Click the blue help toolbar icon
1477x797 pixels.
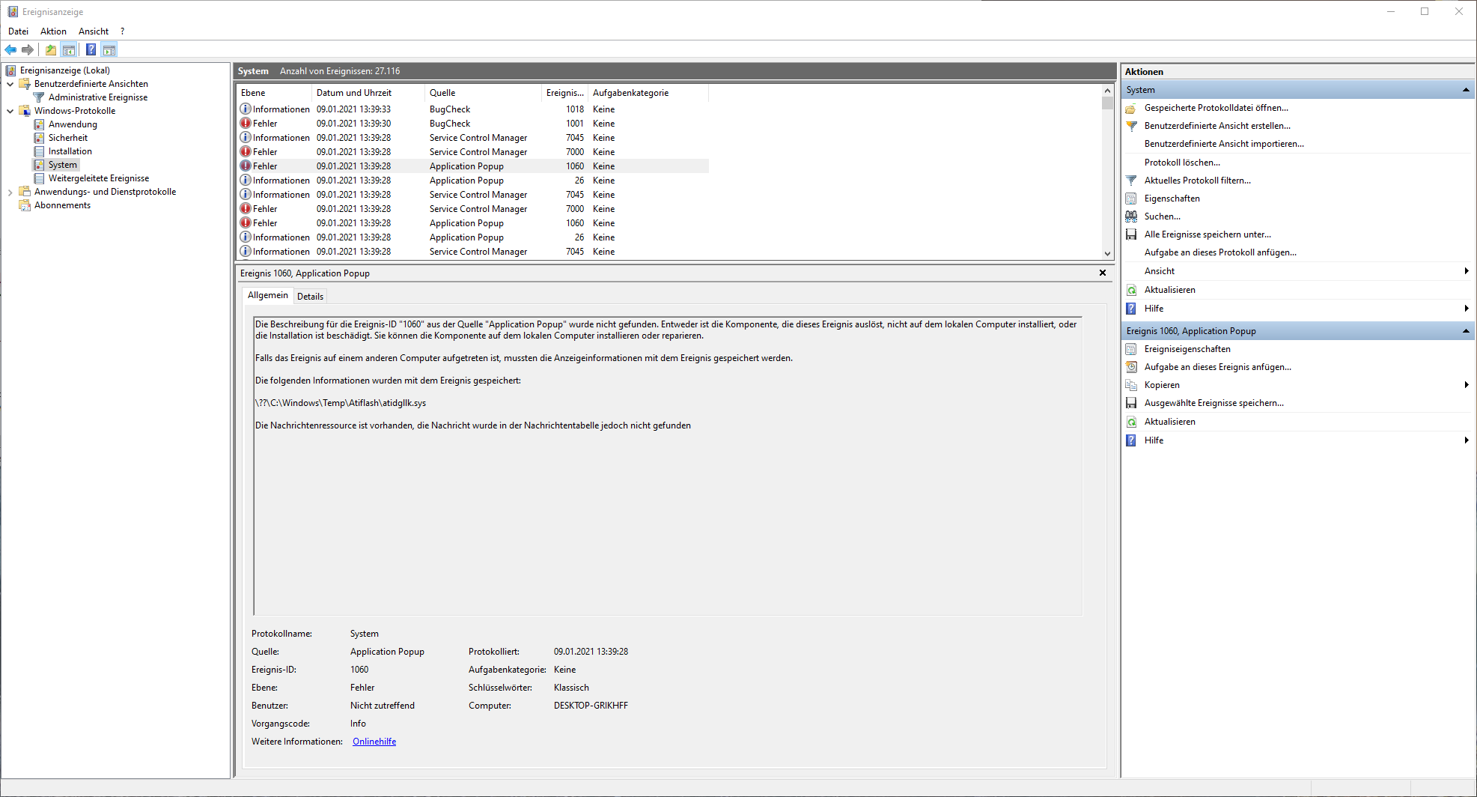(x=91, y=50)
